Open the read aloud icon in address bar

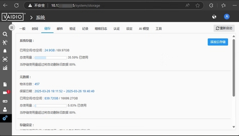click(x=187, y=6)
